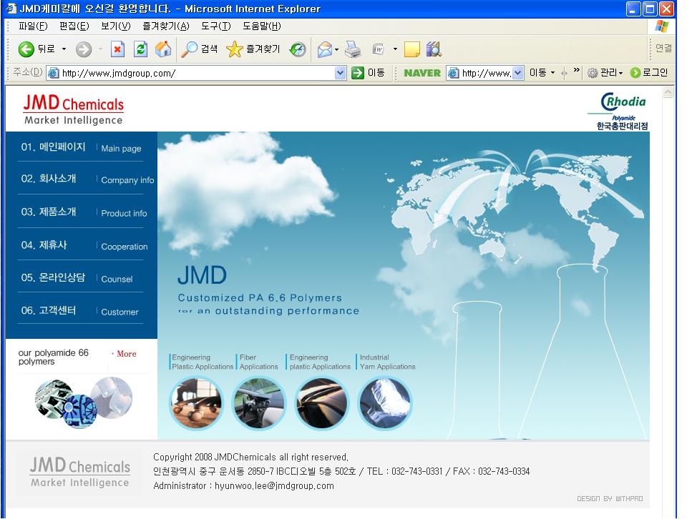Open the 도움말(H) menu

tap(262, 26)
